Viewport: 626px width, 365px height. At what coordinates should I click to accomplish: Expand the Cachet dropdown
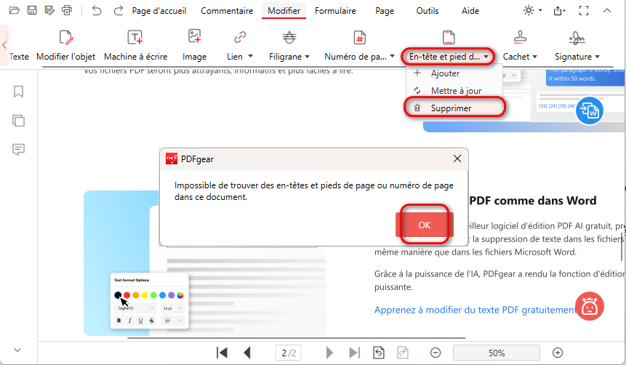pos(534,57)
